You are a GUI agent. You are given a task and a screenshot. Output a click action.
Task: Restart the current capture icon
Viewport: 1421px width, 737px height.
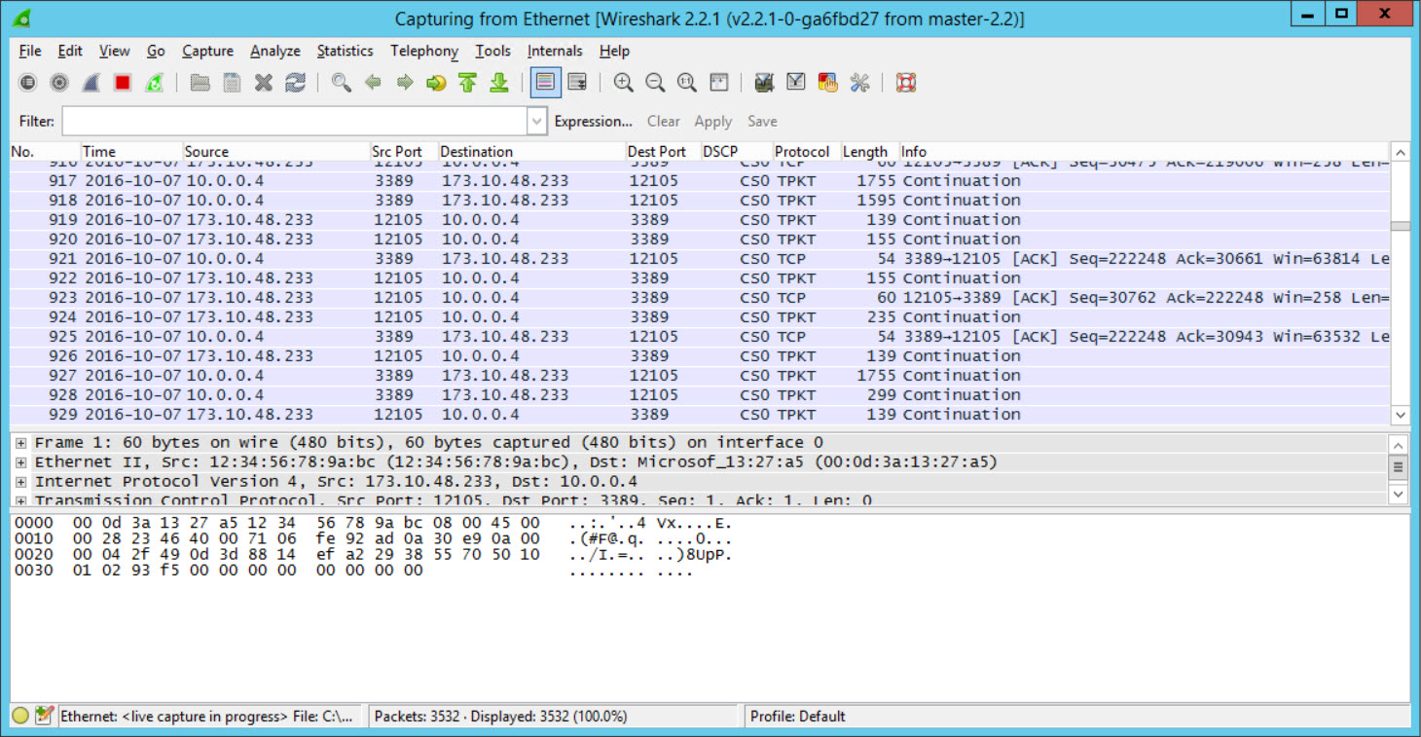tap(154, 83)
